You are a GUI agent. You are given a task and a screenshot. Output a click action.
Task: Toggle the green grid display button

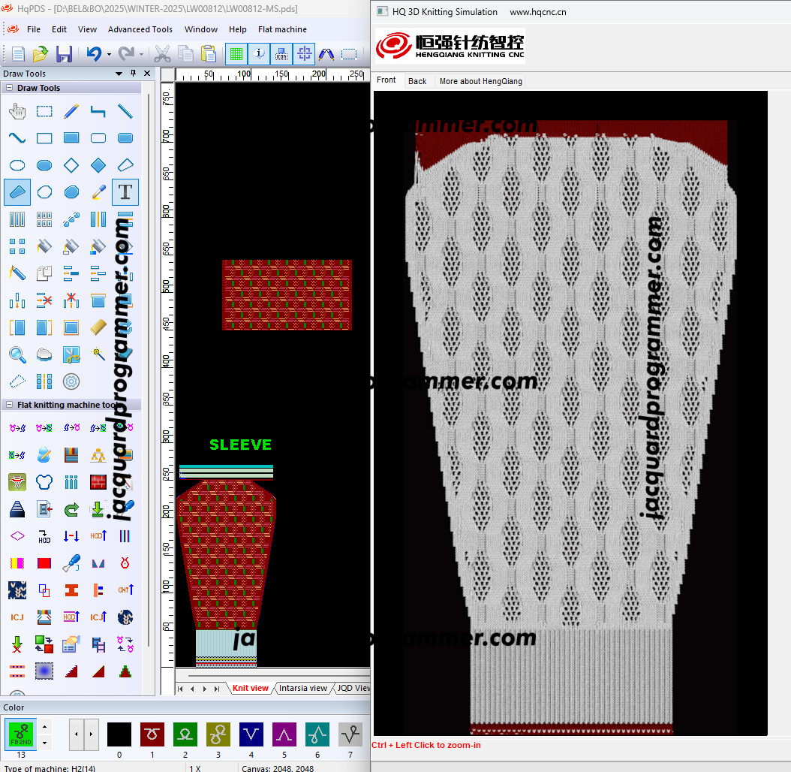pos(236,54)
